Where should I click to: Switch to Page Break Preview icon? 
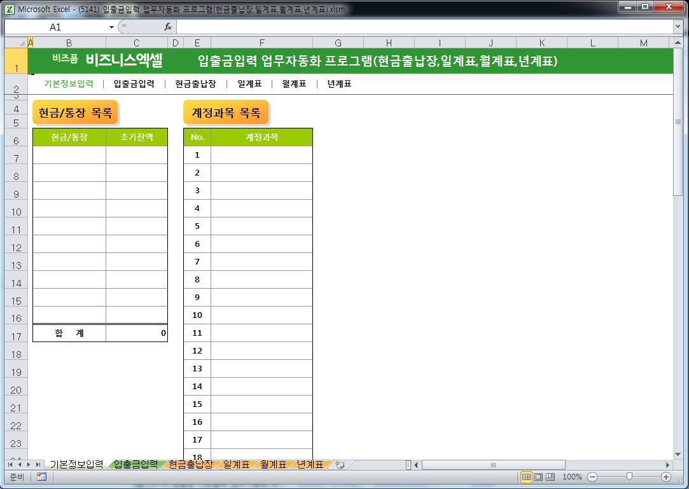[550, 477]
